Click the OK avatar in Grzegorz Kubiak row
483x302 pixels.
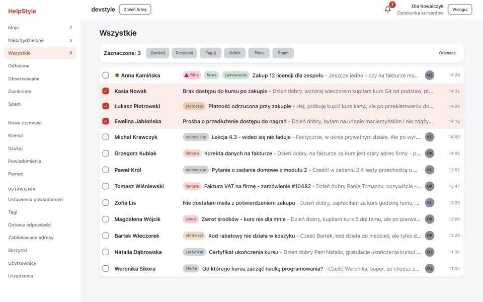tap(429, 153)
